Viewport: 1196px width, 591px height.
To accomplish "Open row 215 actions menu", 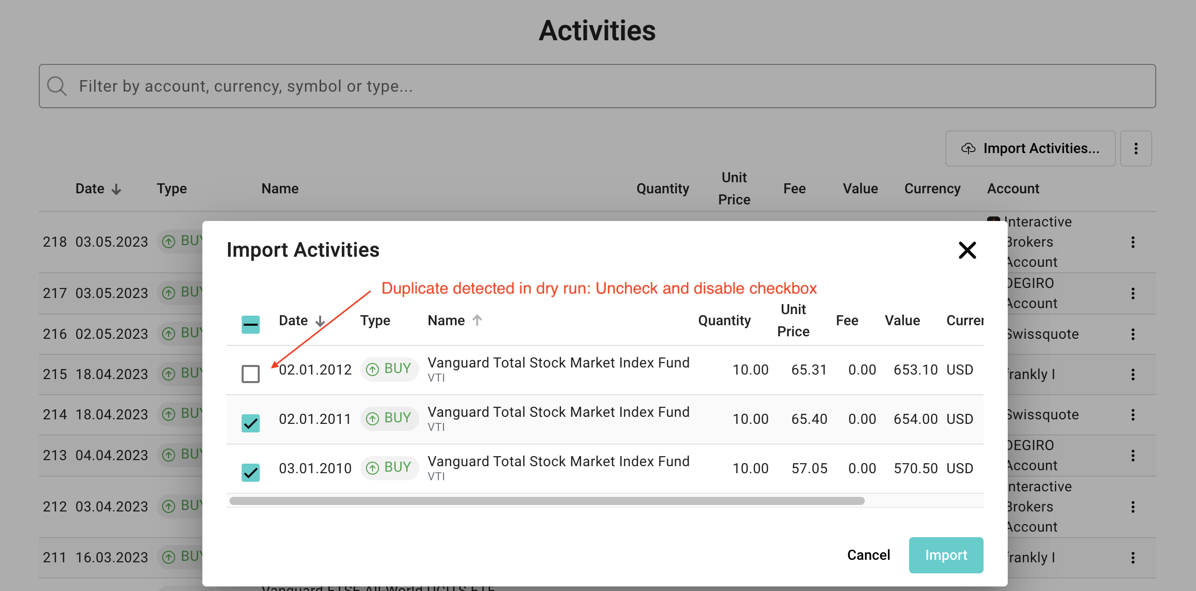I will tap(1133, 375).
